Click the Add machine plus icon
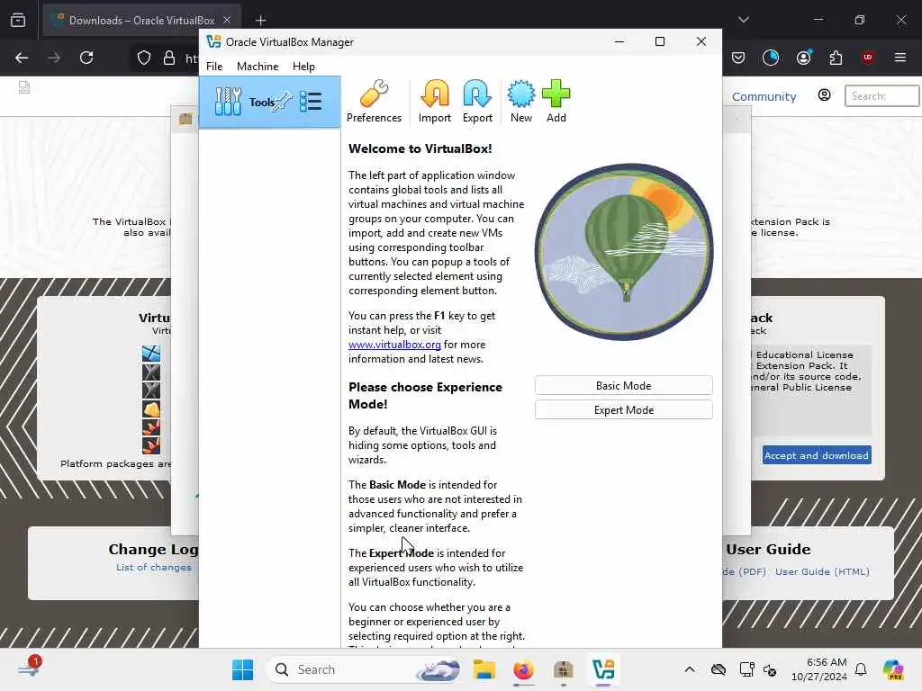Screen dimensions: 922x691 (x=556, y=101)
